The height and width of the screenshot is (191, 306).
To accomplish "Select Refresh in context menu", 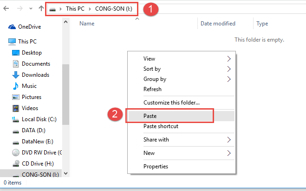I will coord(153,89).
